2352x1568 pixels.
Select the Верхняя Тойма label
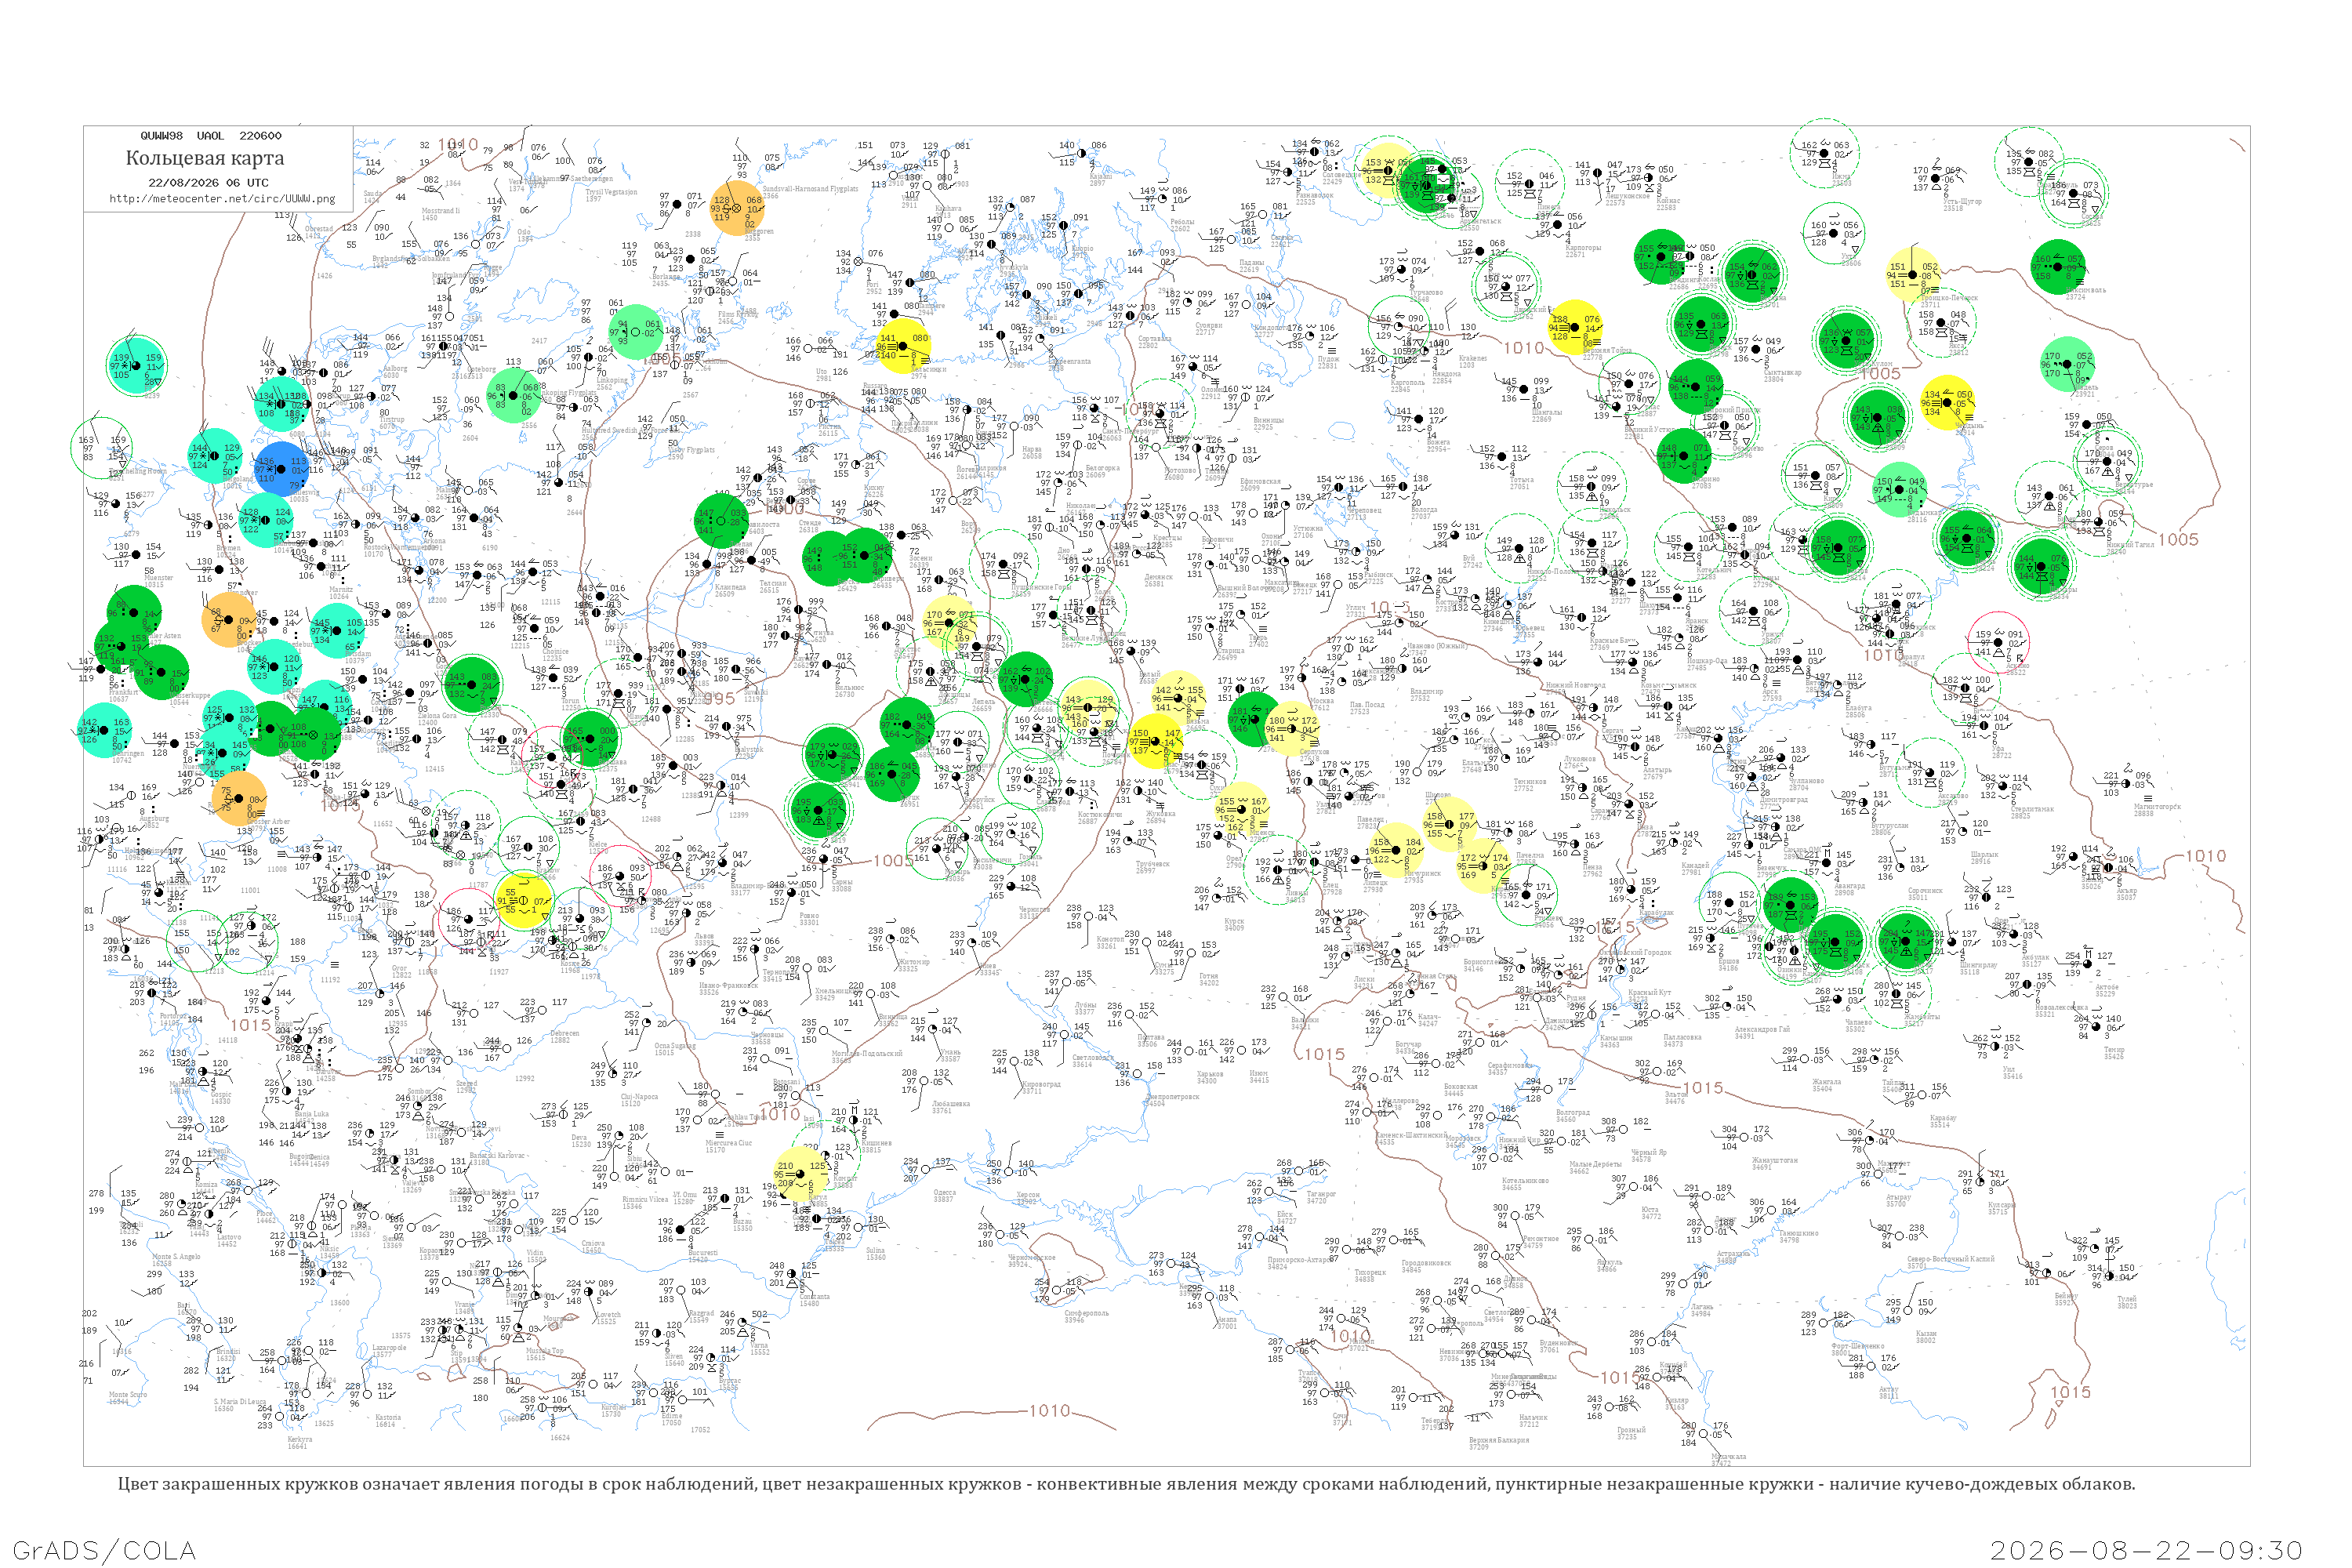coord(1607,350)
